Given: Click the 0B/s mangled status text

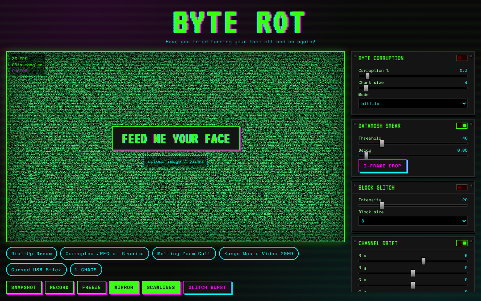Looking at the screenshot, I should pyautogui.click(x=27, y=65).
